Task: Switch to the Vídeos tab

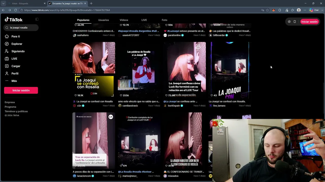Action: (124, 20)
